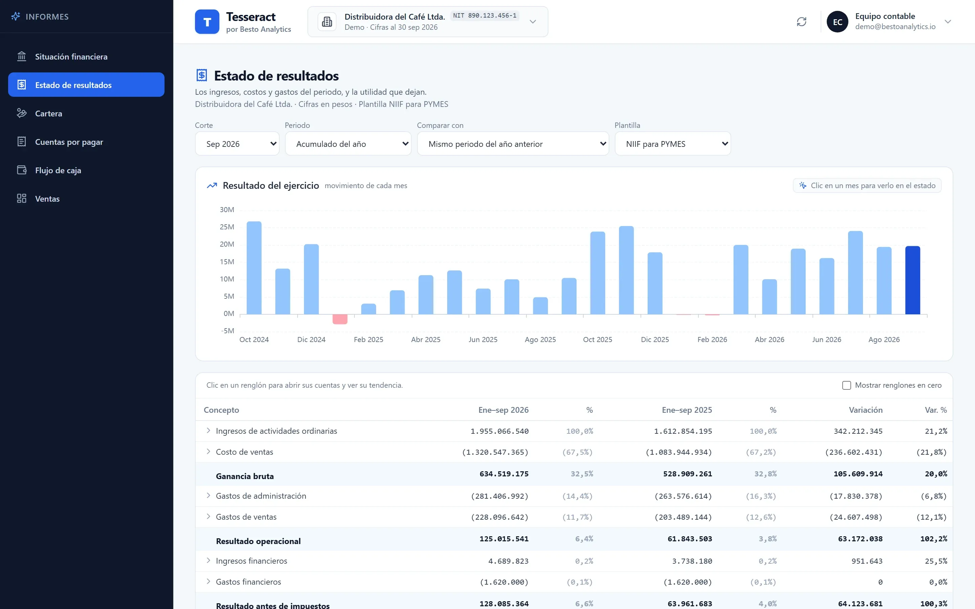
Task: Click the Var. % column header
Action: (936, 410)
